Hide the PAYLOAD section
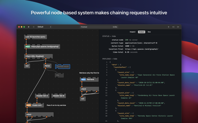198x123 pixels. [x=115, y=59]
